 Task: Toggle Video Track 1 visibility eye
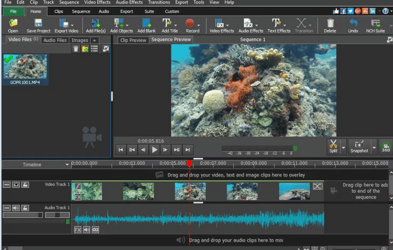pos(16,185)
